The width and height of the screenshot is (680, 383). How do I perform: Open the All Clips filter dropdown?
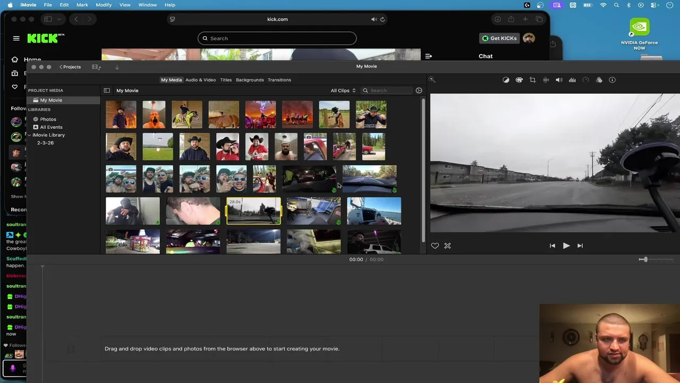click(343, 90)
